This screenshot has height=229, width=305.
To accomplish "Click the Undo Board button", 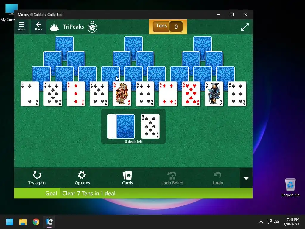I will coord(172,178).
